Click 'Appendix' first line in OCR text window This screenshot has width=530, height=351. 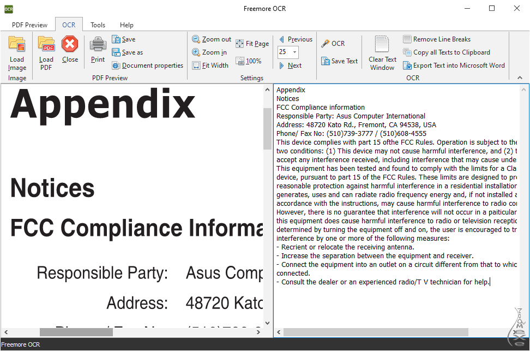(291, 90)
